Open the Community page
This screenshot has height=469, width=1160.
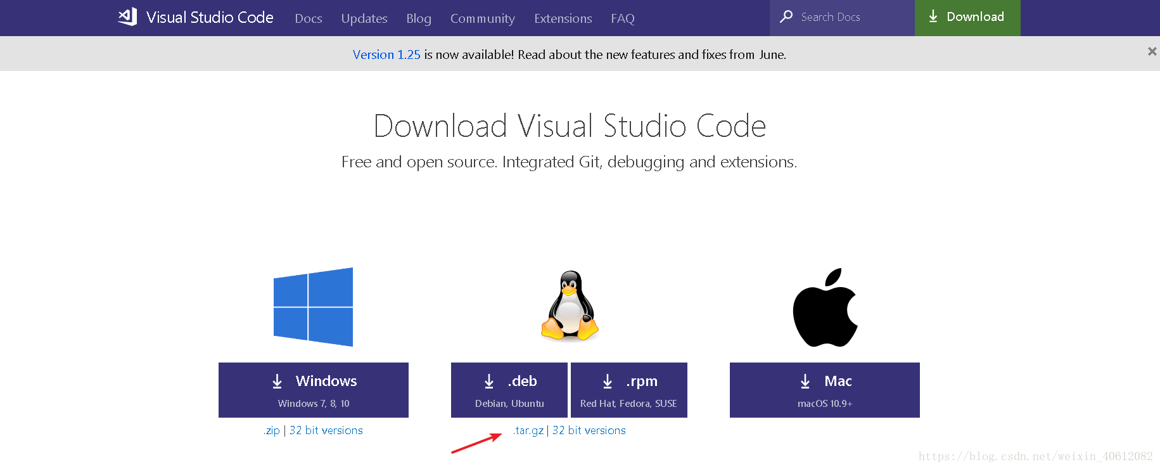[483, 18]
